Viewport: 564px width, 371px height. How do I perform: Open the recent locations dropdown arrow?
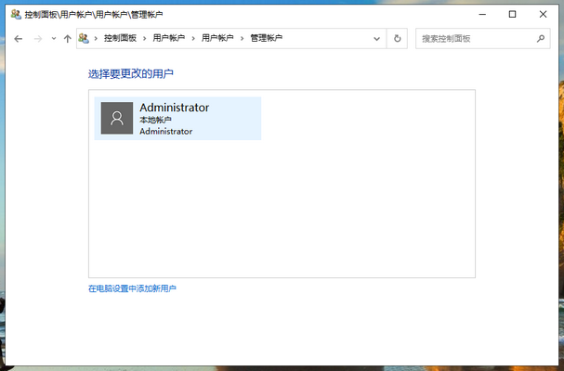53,39
